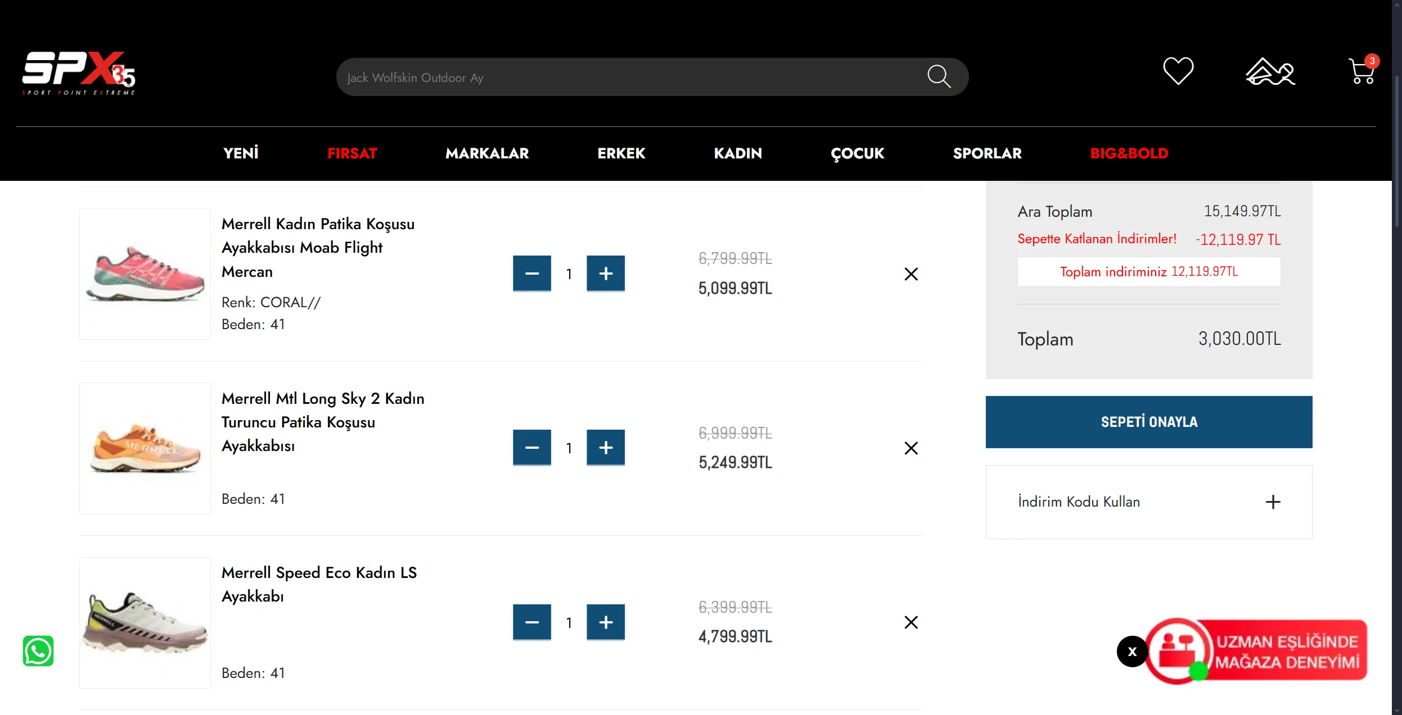Open the favorites heart icon

point(1178,71)
